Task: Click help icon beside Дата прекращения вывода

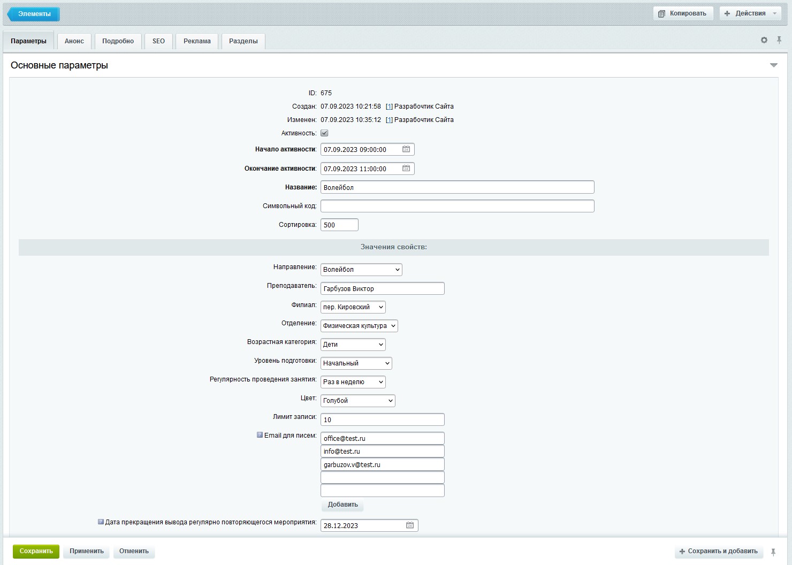Action: [101, 522]
